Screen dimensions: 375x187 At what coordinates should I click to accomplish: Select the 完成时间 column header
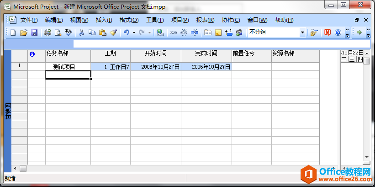pos(206,56)
